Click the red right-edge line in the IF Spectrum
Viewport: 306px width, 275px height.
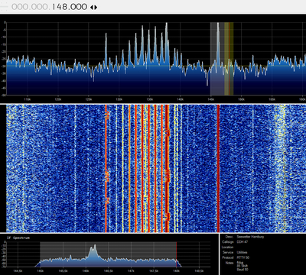pos(176,254)
